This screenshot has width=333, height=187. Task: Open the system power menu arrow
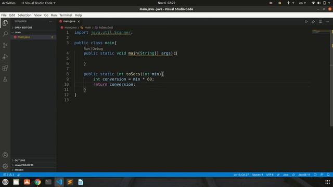tap(329, 3)
